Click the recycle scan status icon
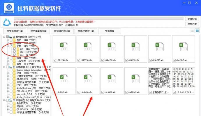 coord(7,22)
